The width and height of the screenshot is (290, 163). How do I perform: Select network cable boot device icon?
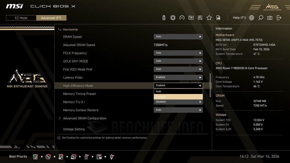pos(112,157)
